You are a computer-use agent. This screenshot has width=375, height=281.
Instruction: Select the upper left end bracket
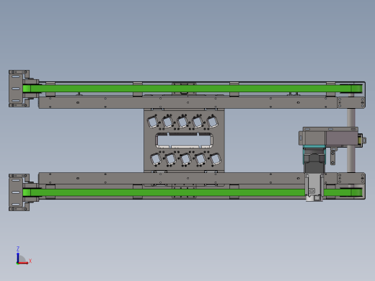coord(19,89)
